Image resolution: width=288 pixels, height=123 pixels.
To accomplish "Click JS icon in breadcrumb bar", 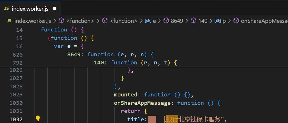I will pos(9,21).
